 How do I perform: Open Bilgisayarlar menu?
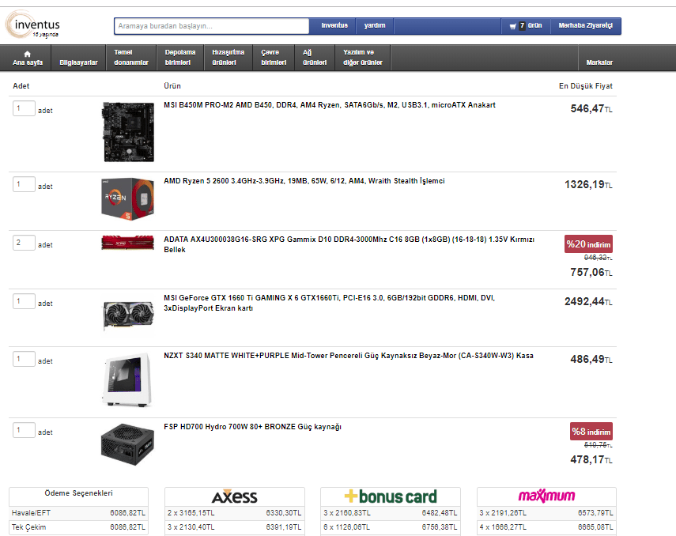[x=78, y=58]
